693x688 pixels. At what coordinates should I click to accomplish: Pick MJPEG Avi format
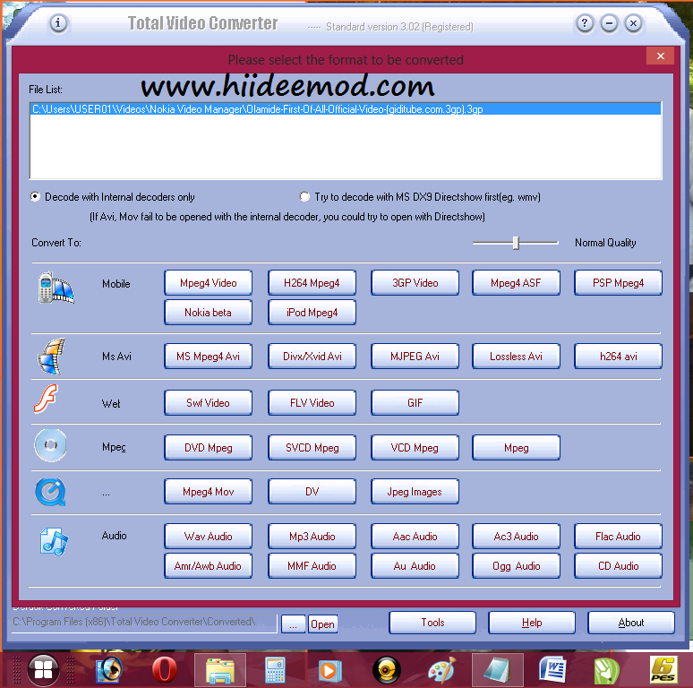tap(415, 357)
